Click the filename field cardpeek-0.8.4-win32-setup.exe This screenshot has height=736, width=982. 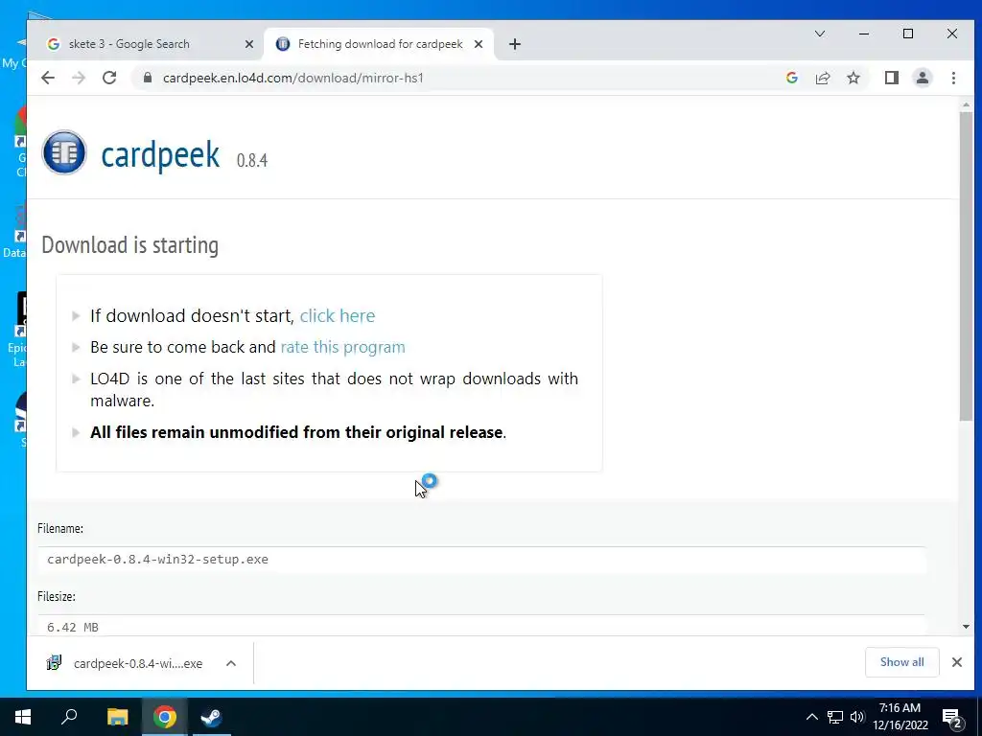tap(481, 560)
